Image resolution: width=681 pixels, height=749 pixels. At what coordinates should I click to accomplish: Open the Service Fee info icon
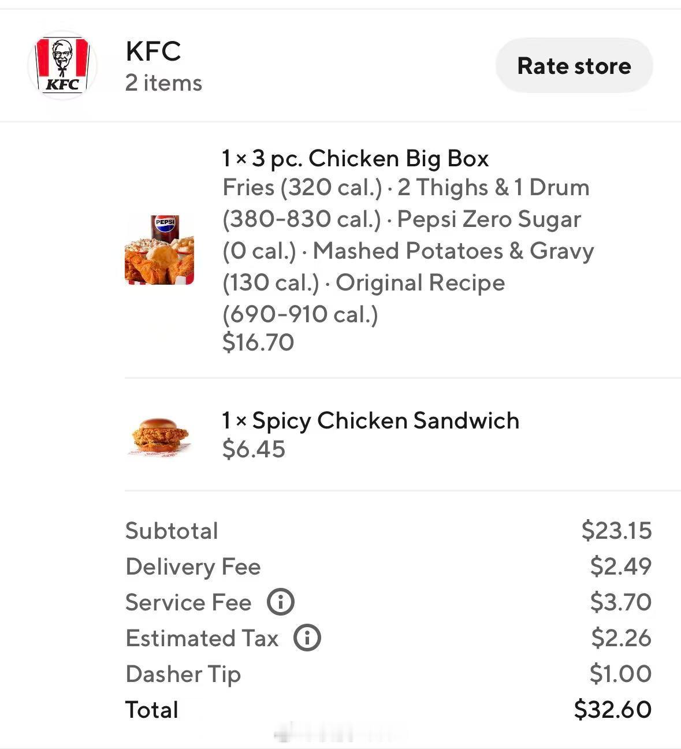[281, 602]
